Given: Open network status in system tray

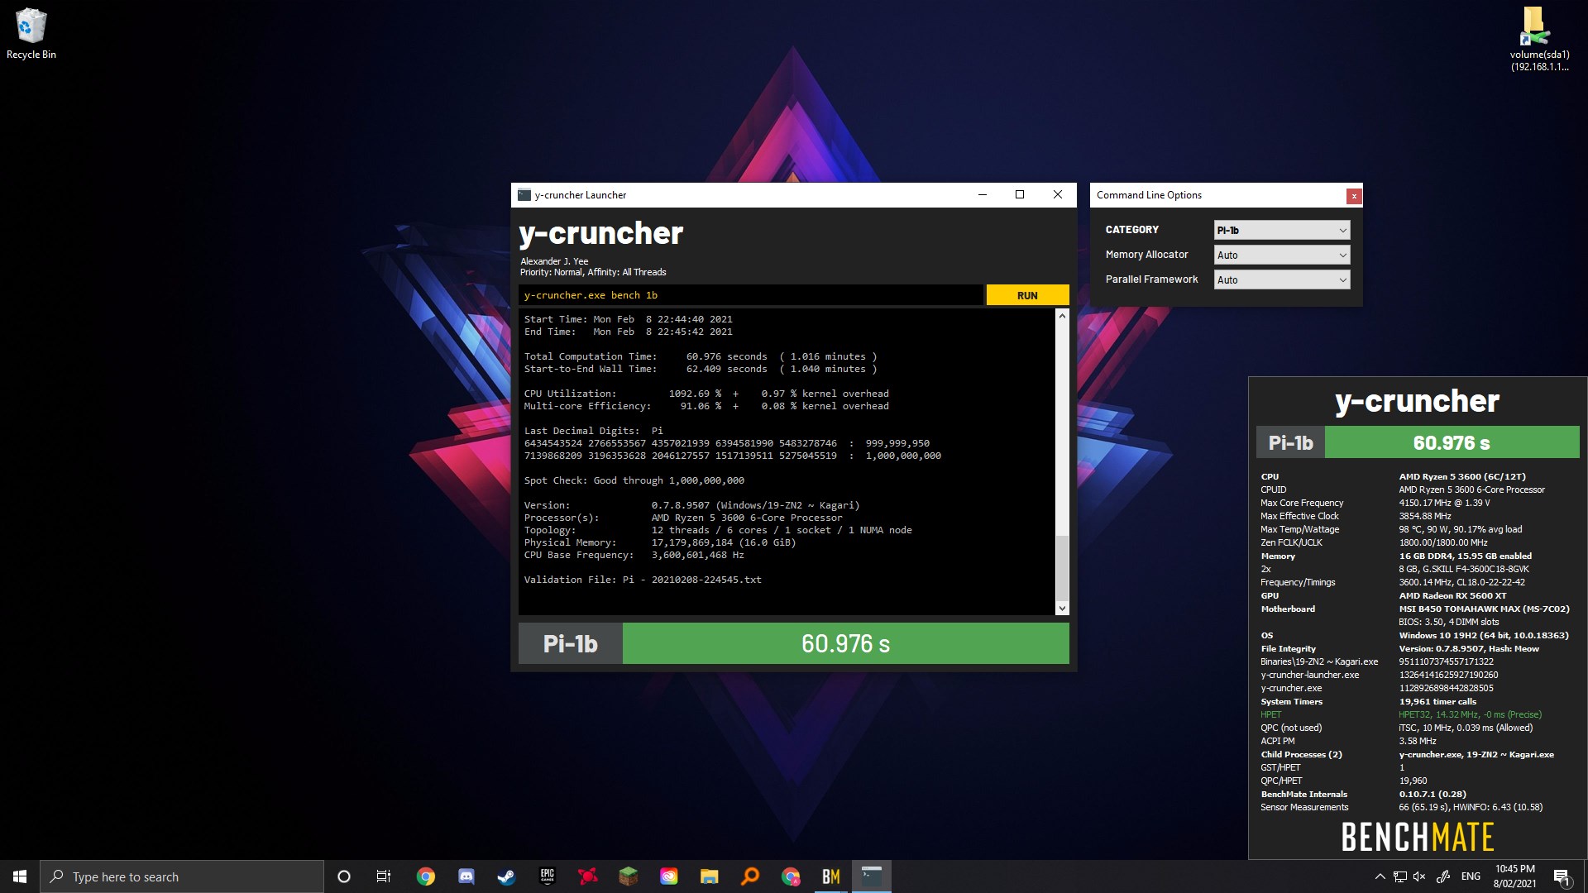Looking at the screenshot, I should (x=1400, y=876).
